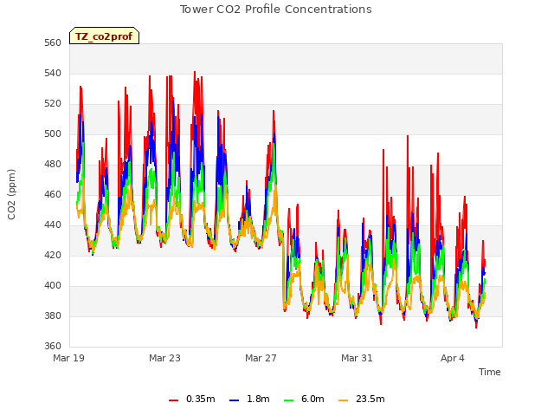Select the 1.8m legend label

pyautogui.click(x=258, y=399)
